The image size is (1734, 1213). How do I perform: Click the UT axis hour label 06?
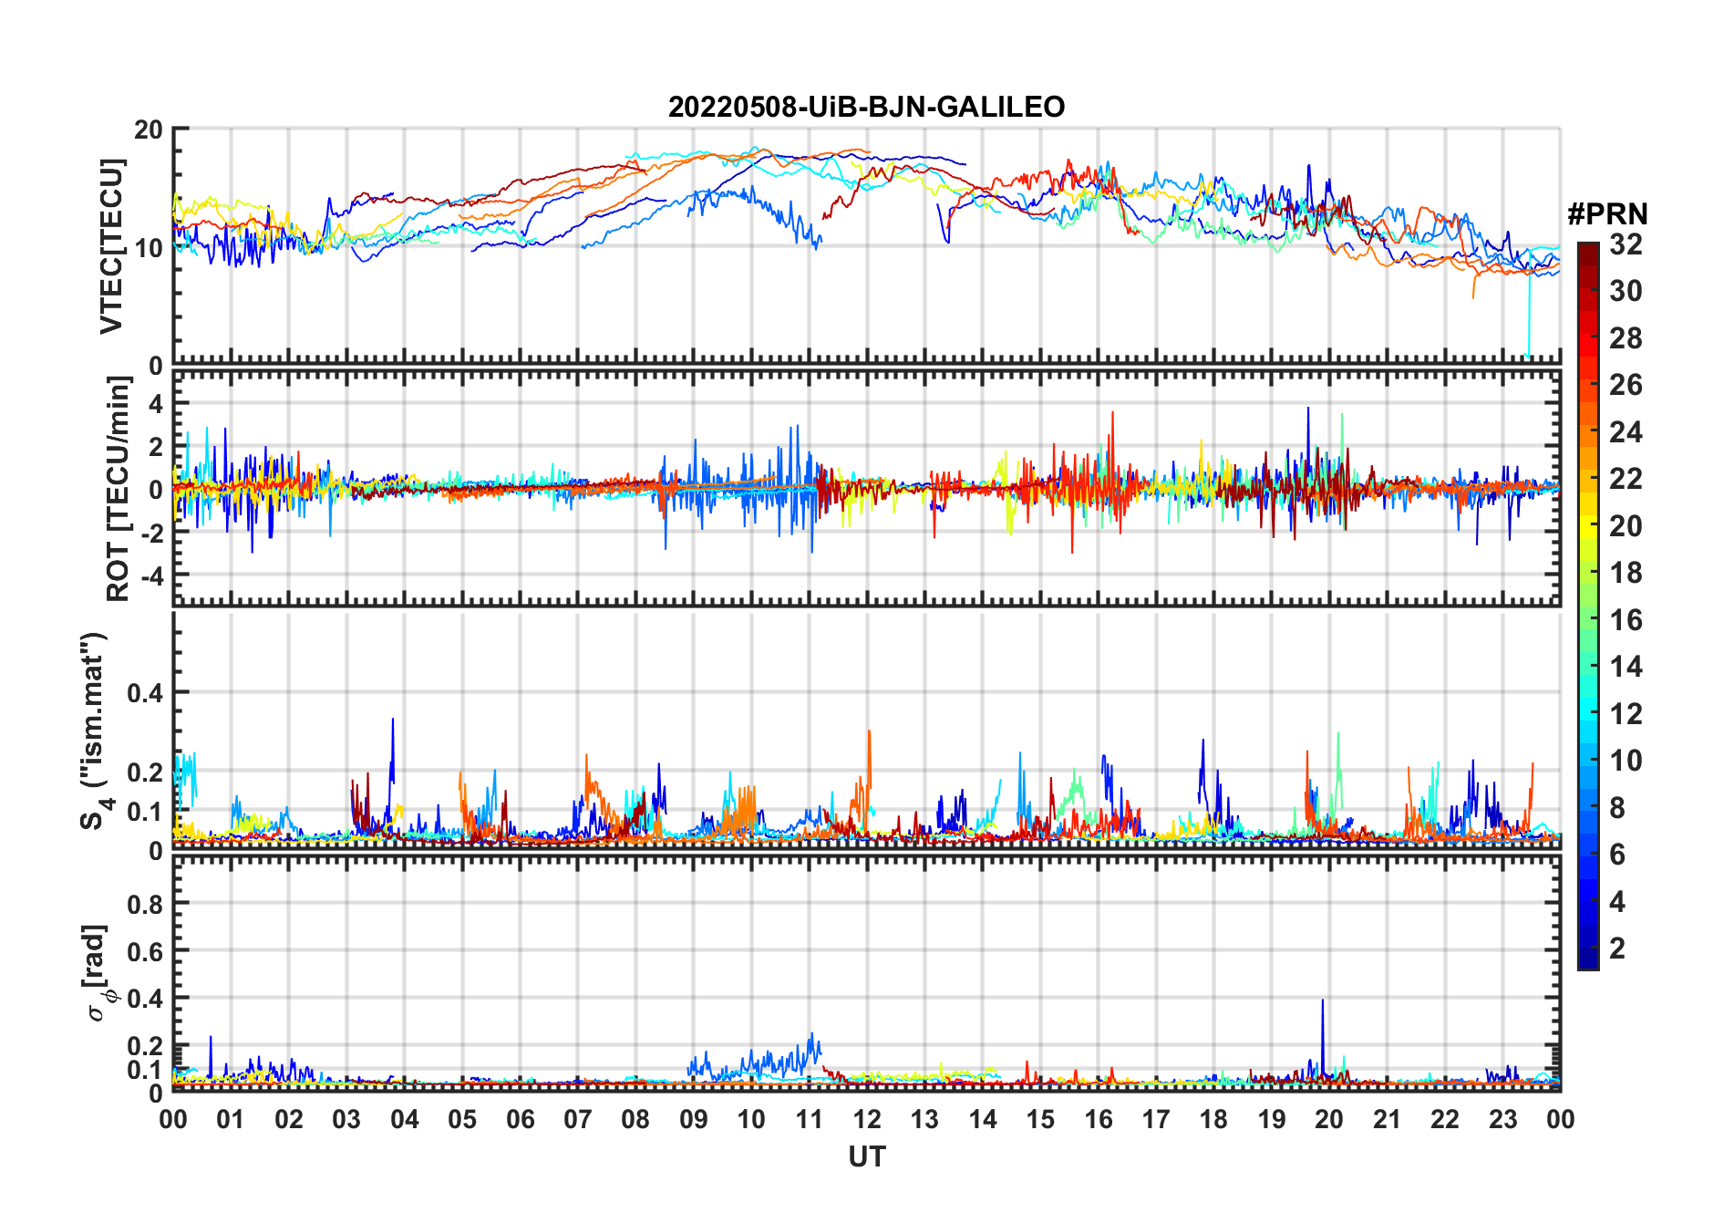520,1119
